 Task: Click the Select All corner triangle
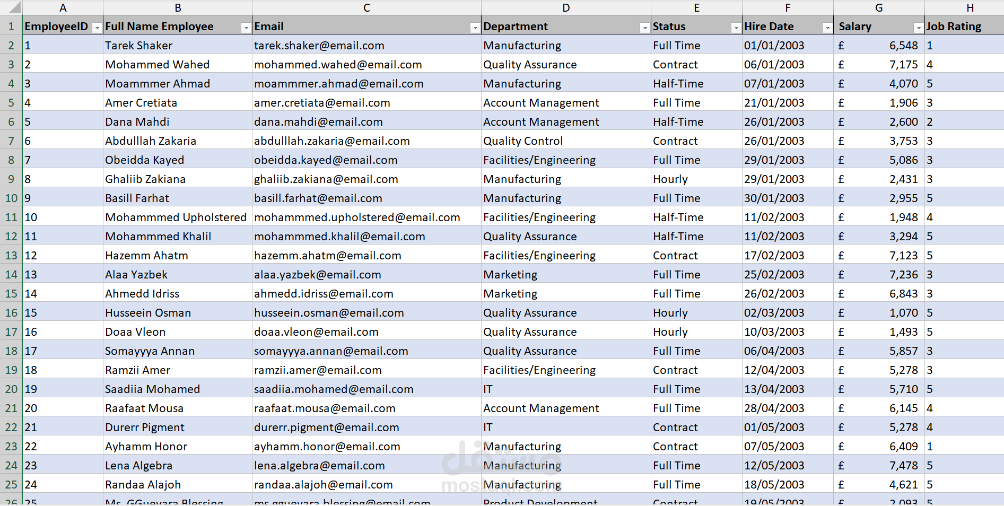pyautogui.click(x=11, y=7)
